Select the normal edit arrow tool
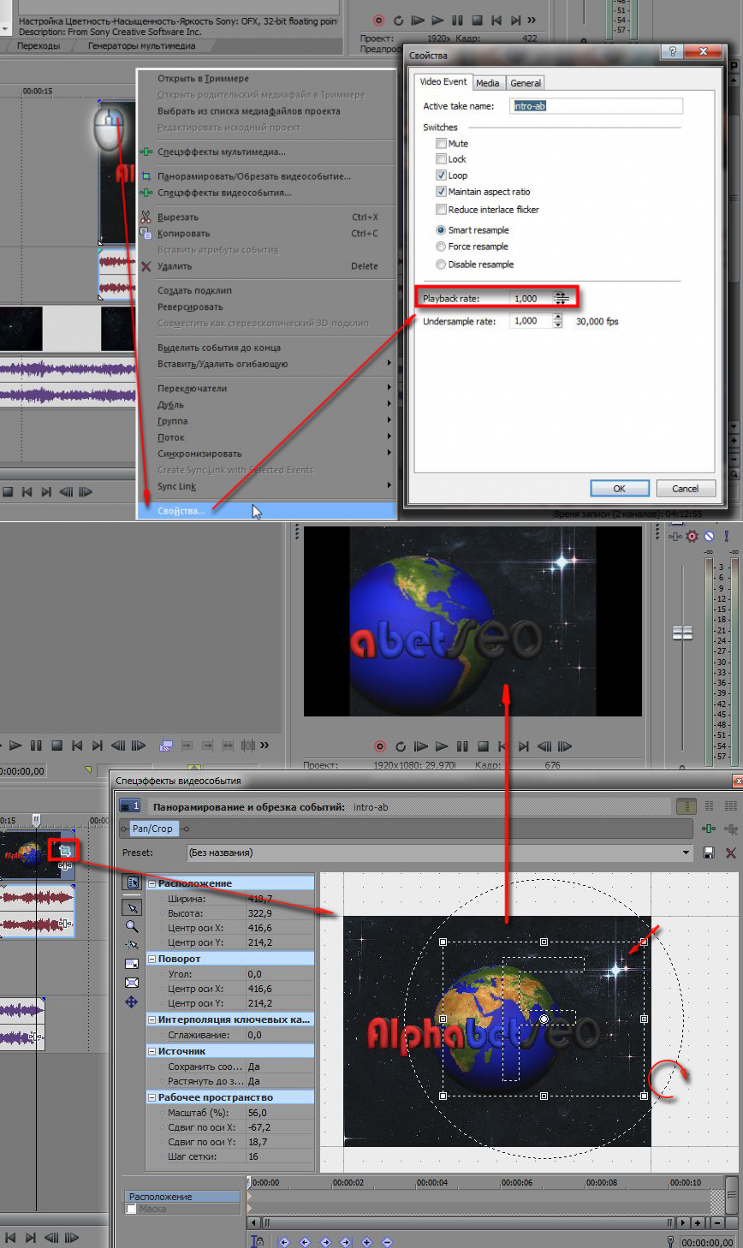Image resolution: width=743 pixels, height=1248 pixels. 132,907
